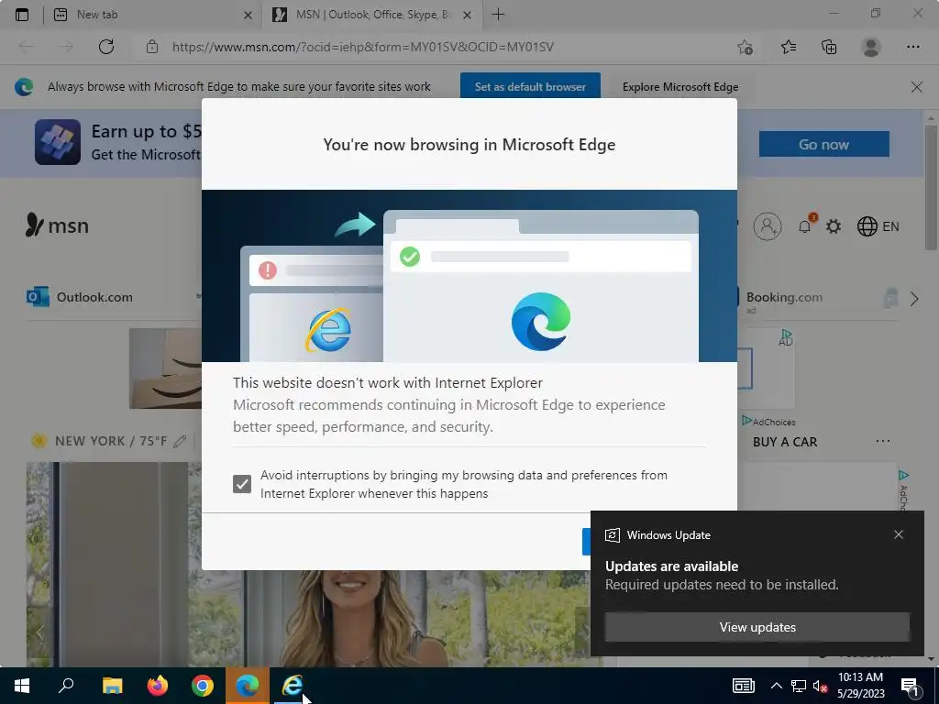Screen dimensions: 939x704
Task: Open the Windows Start menu
Action: pyautogui.click(x=22, y=686)
